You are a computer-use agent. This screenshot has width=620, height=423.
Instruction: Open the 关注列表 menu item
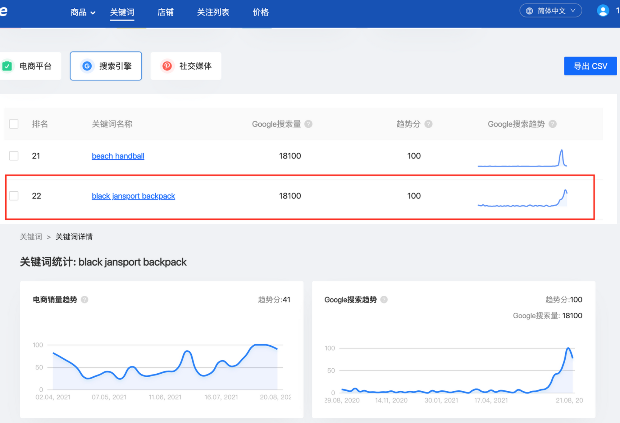[213, 12]
